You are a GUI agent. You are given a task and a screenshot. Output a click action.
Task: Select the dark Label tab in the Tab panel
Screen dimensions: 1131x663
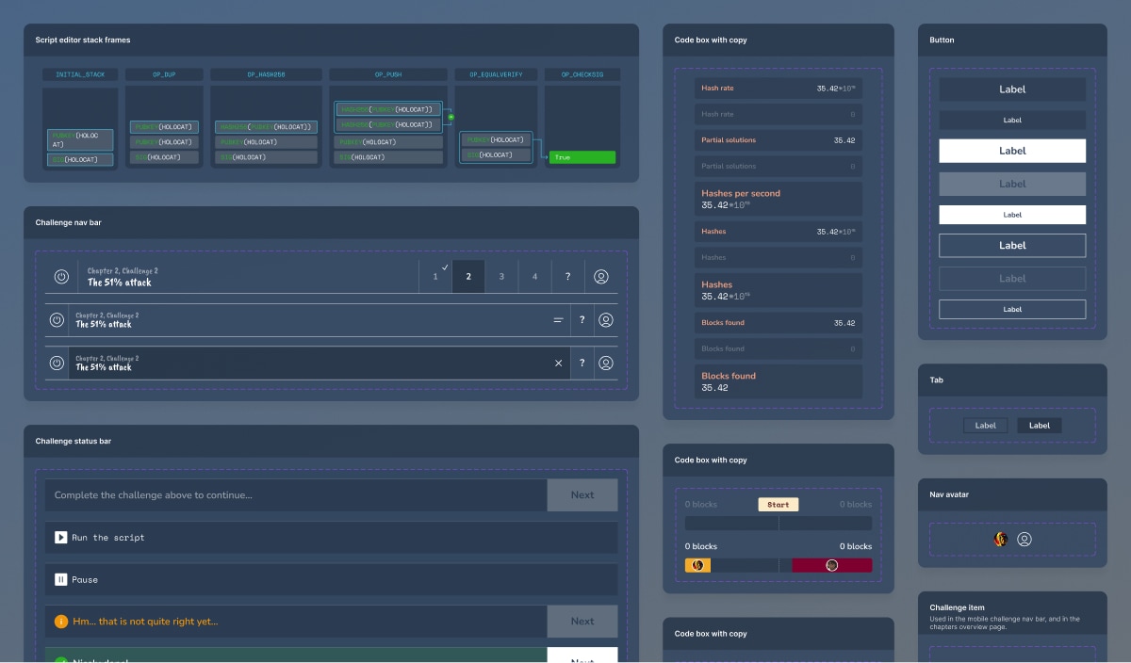pyautogui.click(x=1039, y=425)
